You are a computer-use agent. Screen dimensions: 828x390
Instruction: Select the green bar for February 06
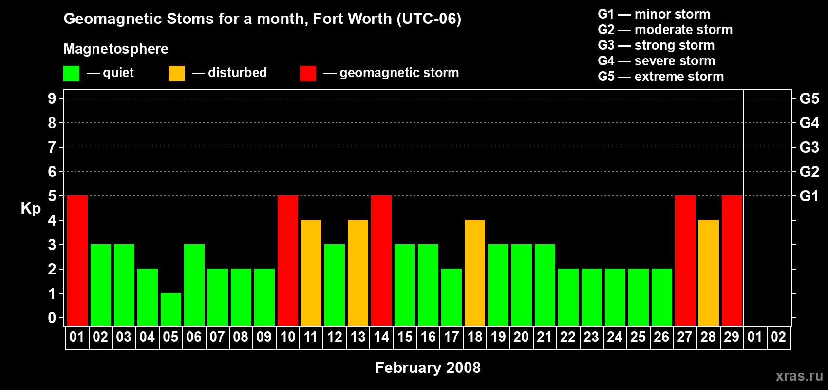[194, 285]
